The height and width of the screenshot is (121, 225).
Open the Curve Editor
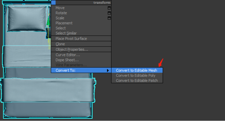pyautogui.click(x=81, y=55)
